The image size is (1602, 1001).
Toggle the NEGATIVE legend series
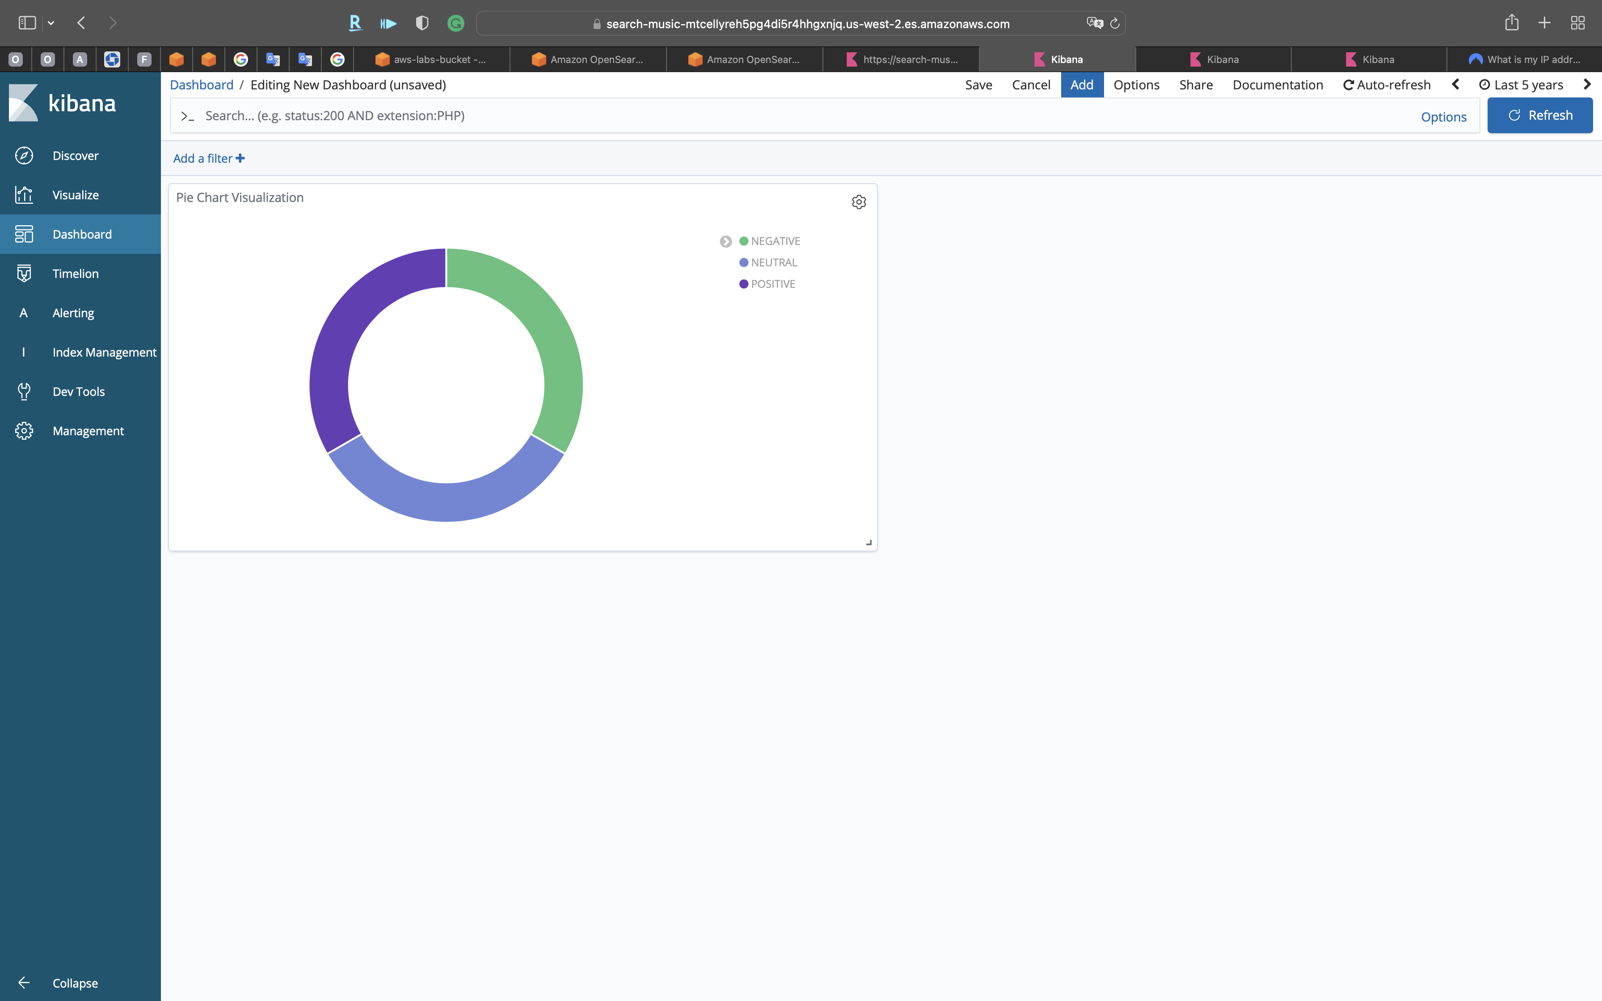point(775,241)
